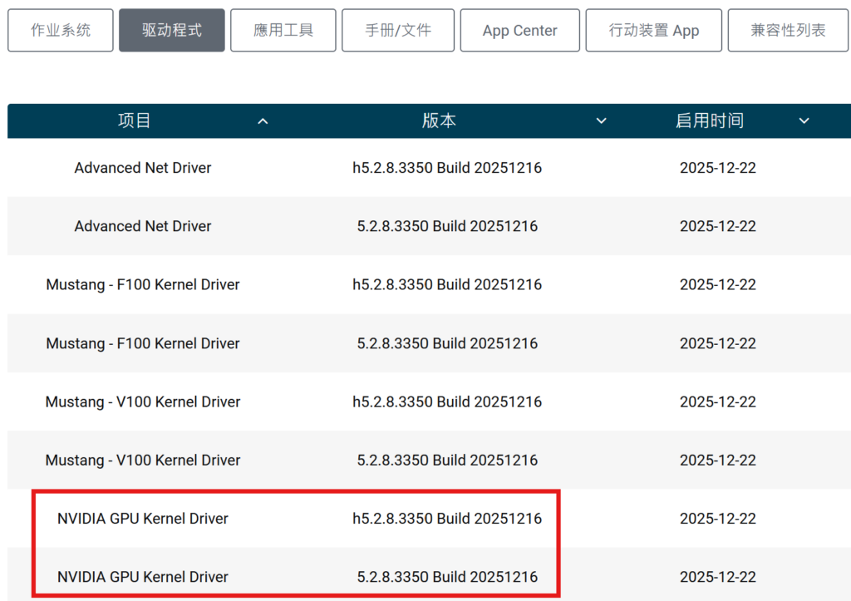The image size is (851, 601).
Task: Select Advanced Net Driver row with h5.2.8.3350 version
Action: tap(143, 168)
